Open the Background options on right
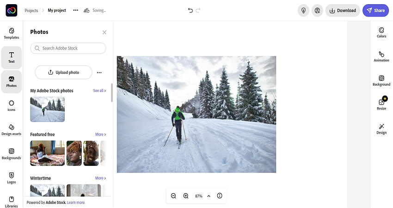393x208 pixels. click(381, 81)
